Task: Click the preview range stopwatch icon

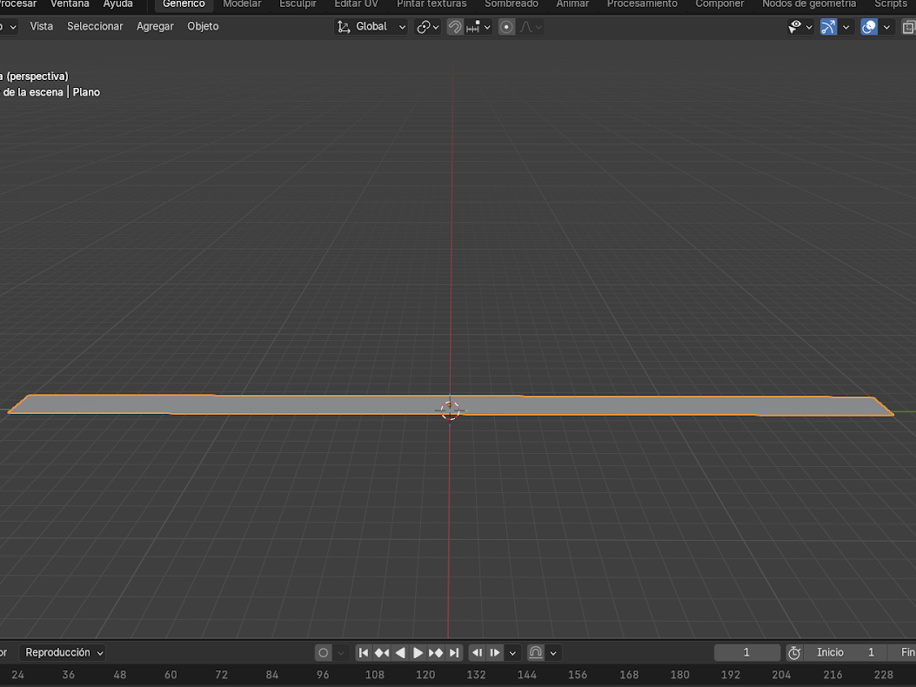Action: click(x=793, y=653)
